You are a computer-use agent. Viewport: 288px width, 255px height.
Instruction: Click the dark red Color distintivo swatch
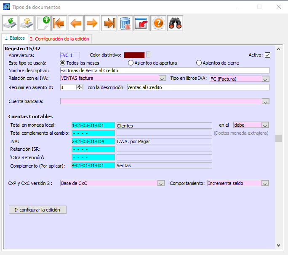pos(134,55)
